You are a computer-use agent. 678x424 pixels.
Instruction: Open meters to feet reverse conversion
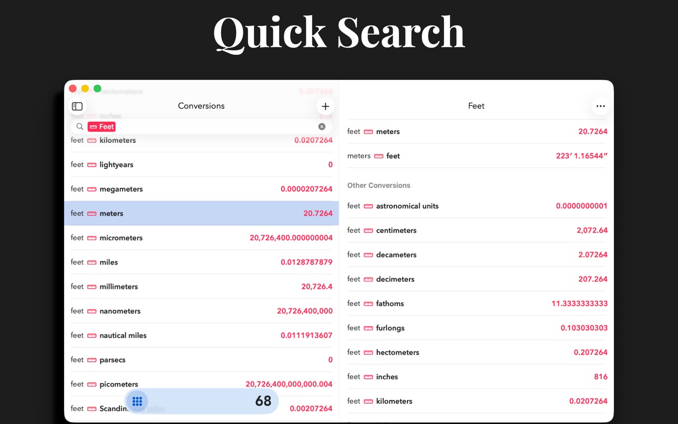(x=477, y=156)
